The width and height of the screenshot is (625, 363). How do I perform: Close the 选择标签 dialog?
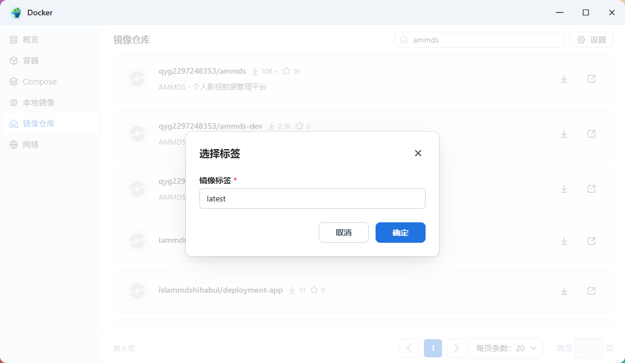pyautogui.click(x=418, y=153)
